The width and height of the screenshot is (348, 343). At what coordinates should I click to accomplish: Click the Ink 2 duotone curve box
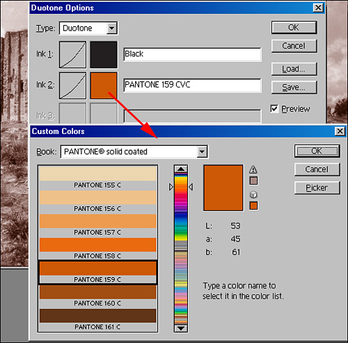72,85
